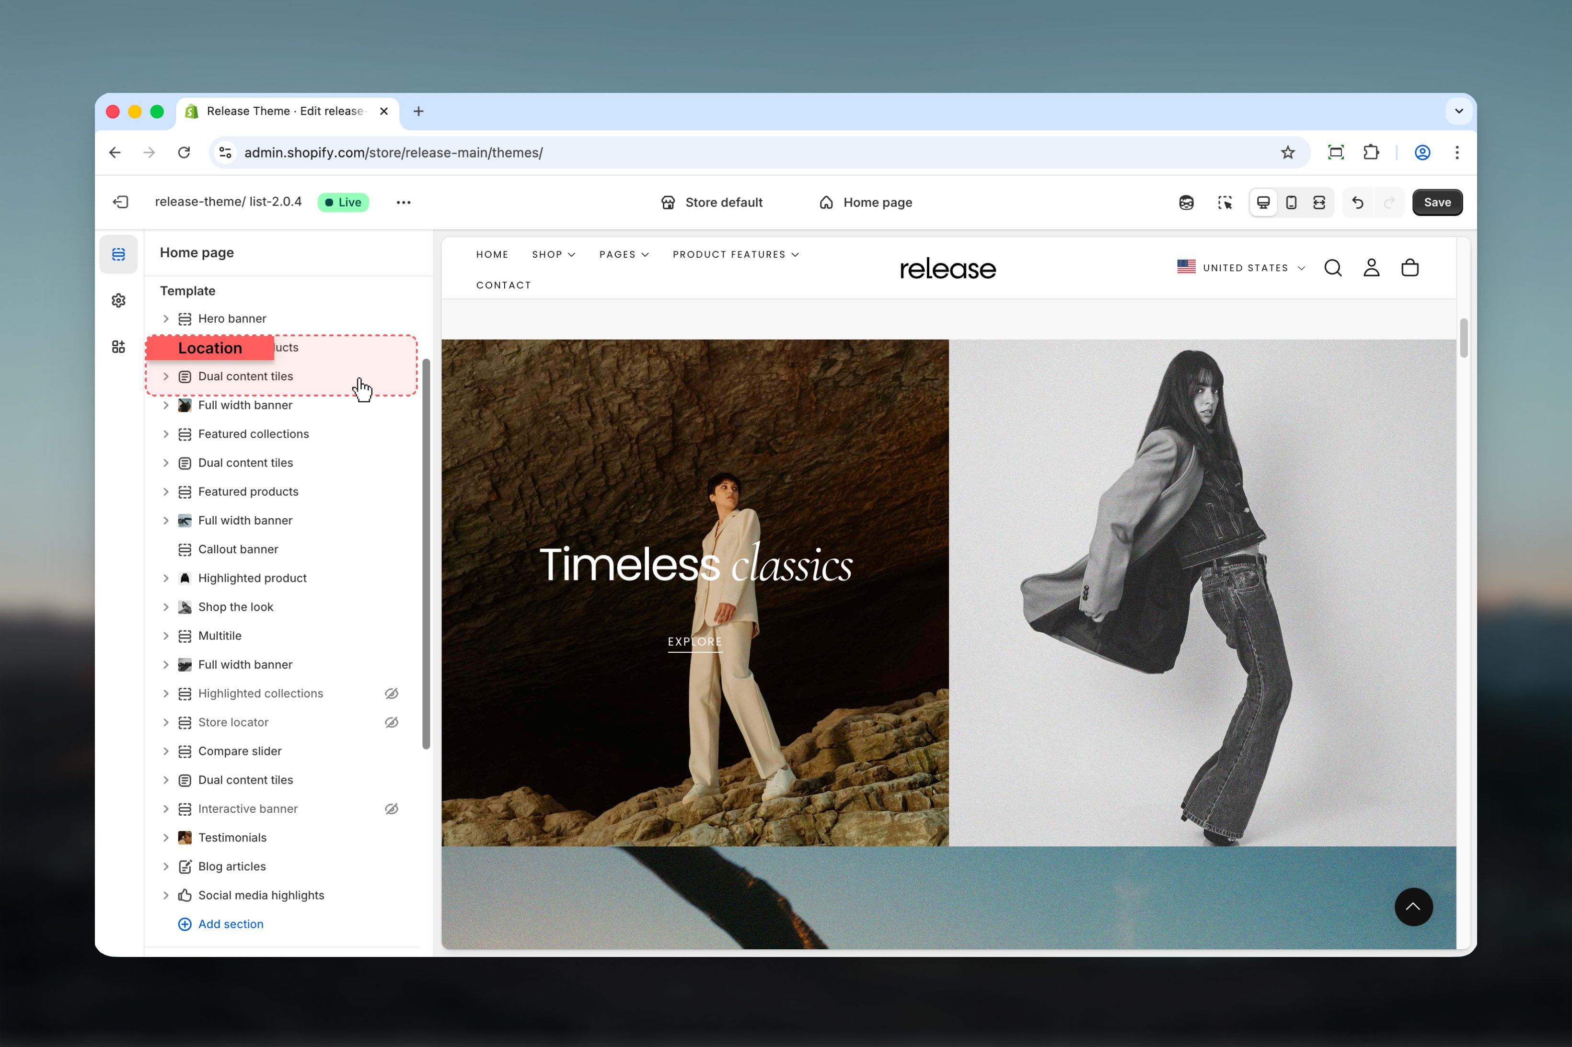Click the exit editor icon
Image resolution: width=1572 pixels, height=1047 pixels.
(x=121, y=202)
